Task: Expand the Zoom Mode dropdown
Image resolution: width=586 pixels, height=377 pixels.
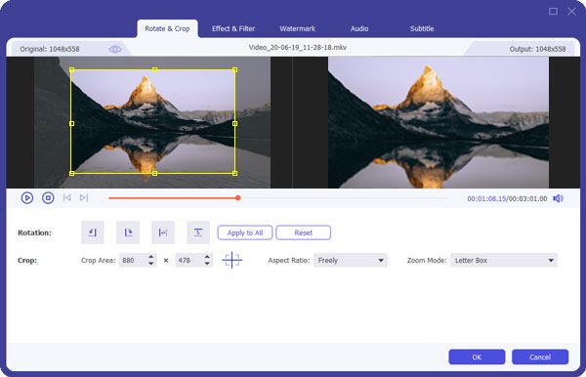Action: click(504, 261)
